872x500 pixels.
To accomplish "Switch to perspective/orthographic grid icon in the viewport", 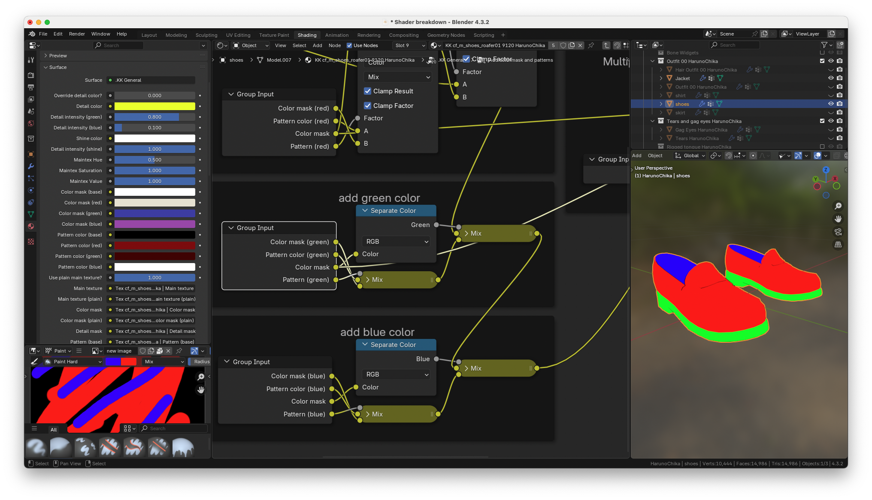I will point(838,245).
